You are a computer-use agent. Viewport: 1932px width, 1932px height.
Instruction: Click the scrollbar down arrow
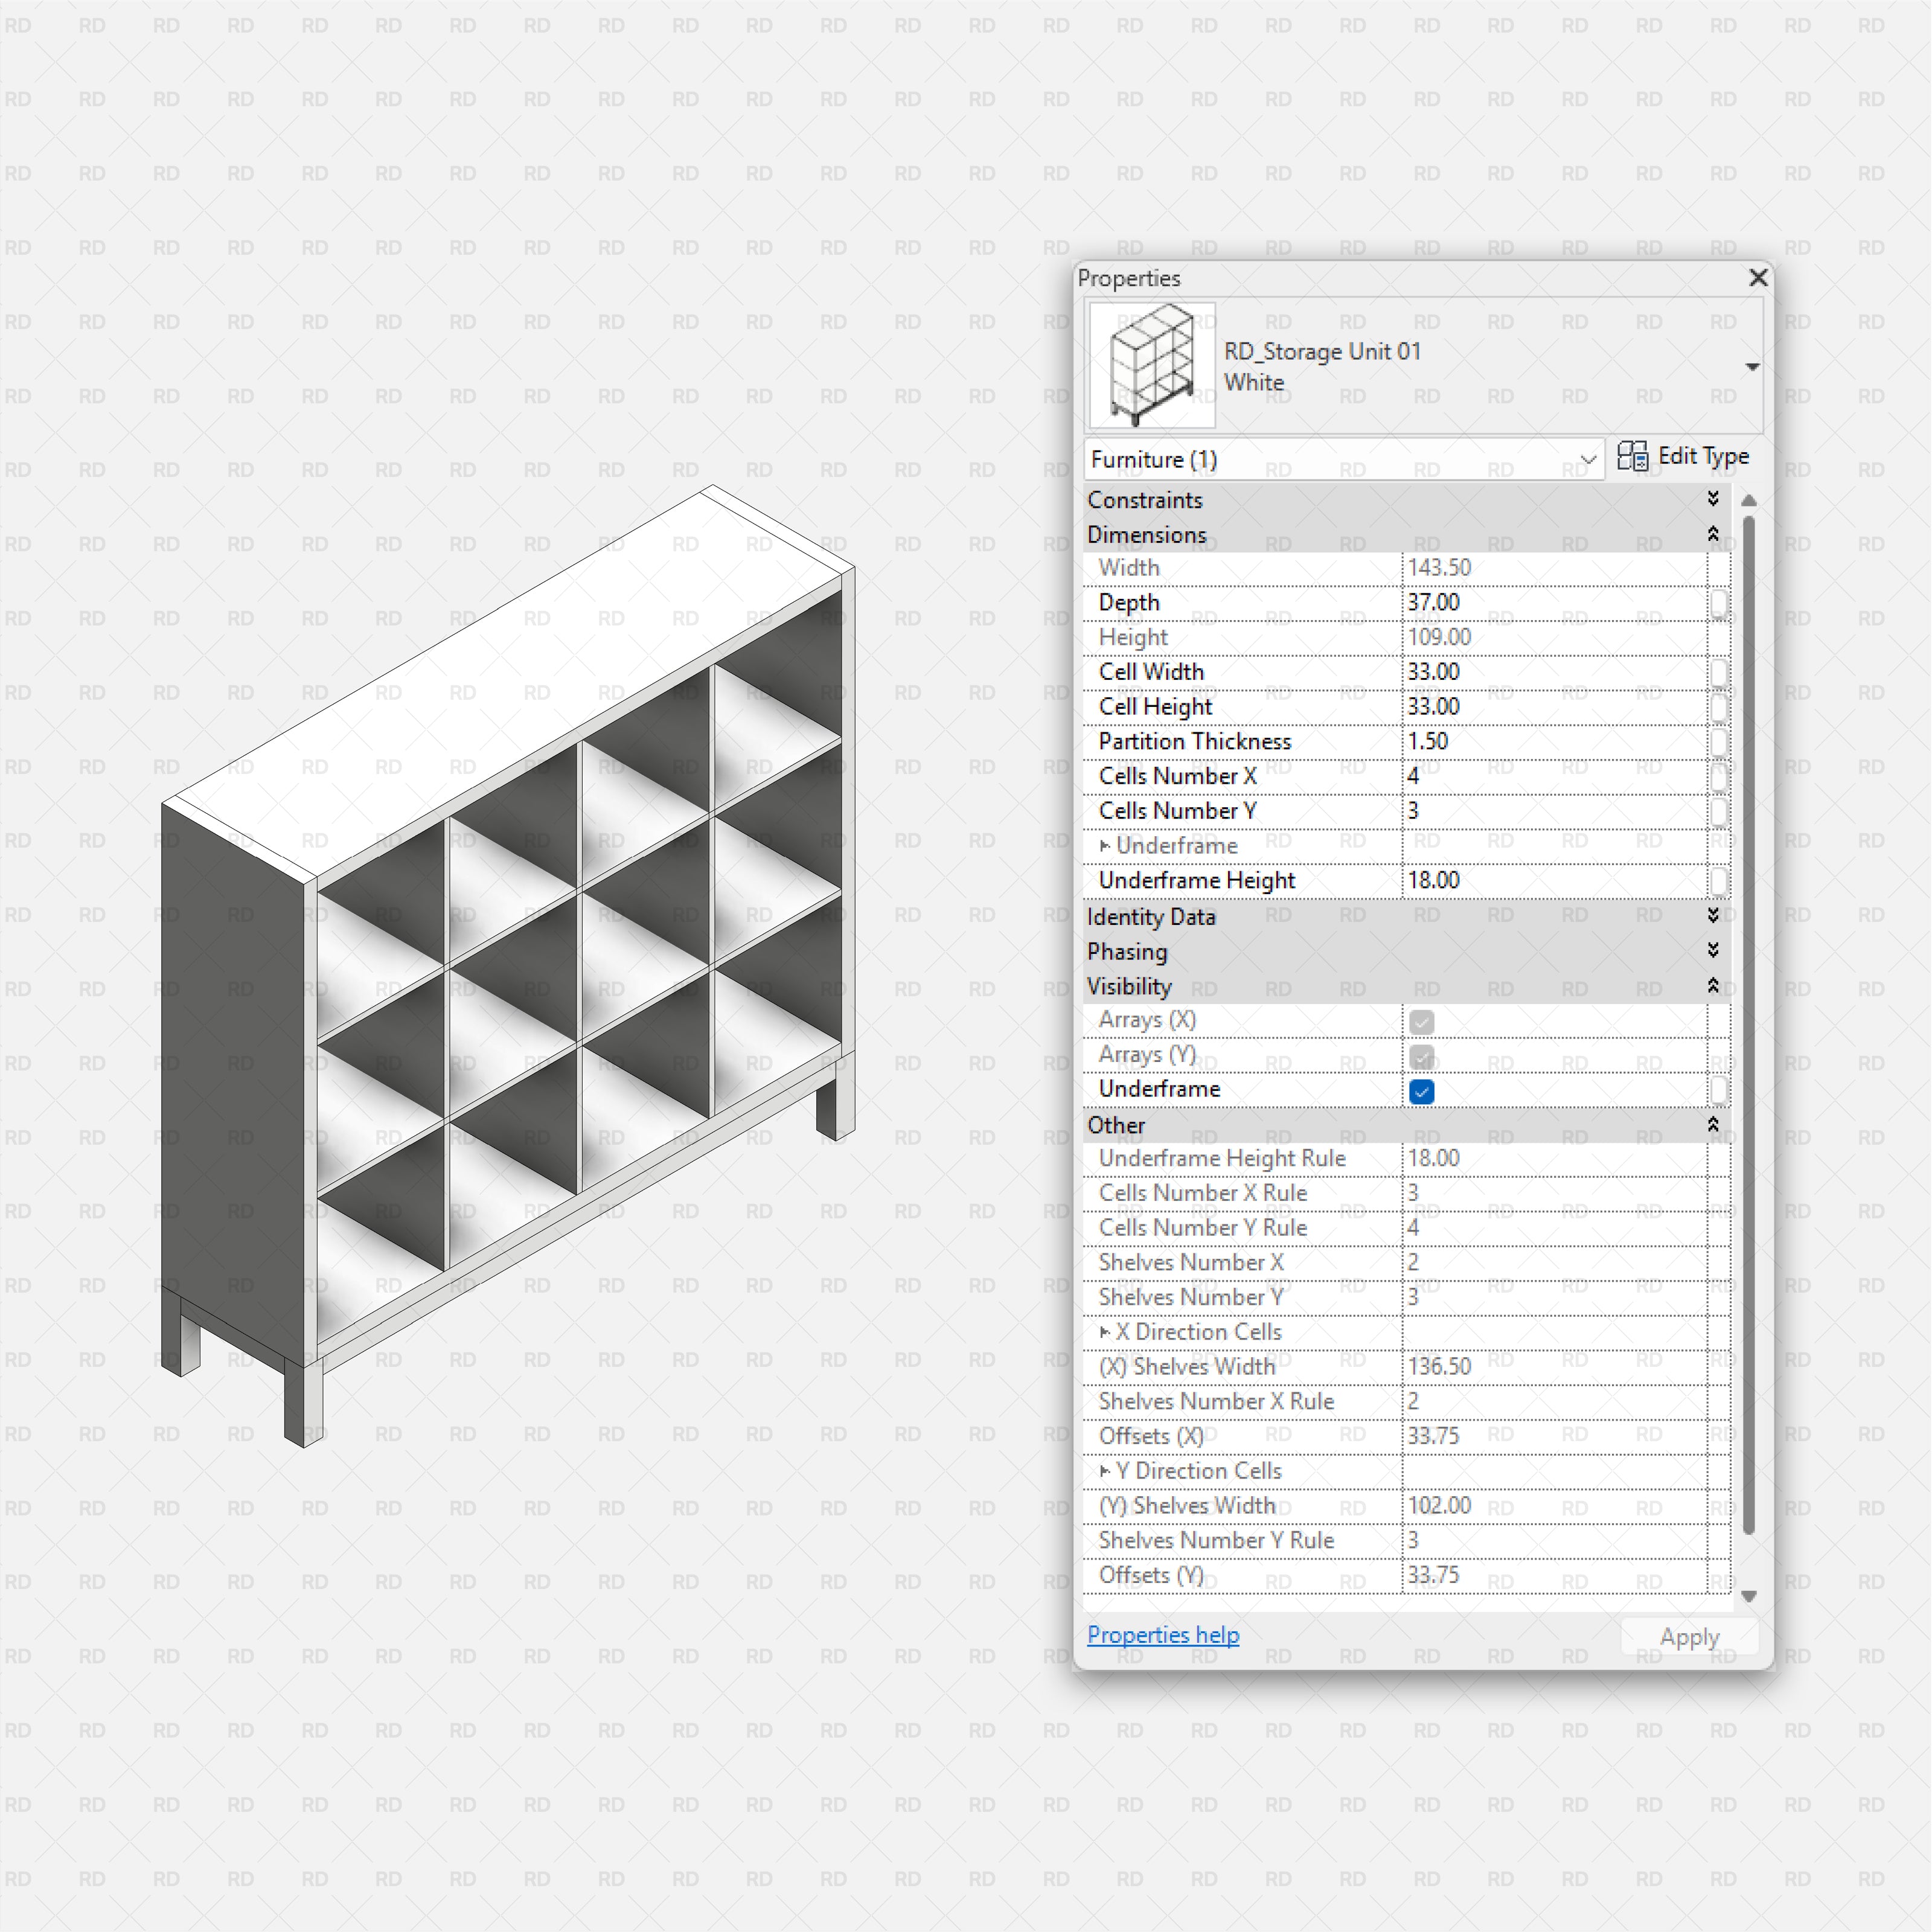1749,1597
